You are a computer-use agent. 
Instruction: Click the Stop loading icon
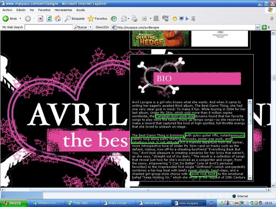point(40,19)
